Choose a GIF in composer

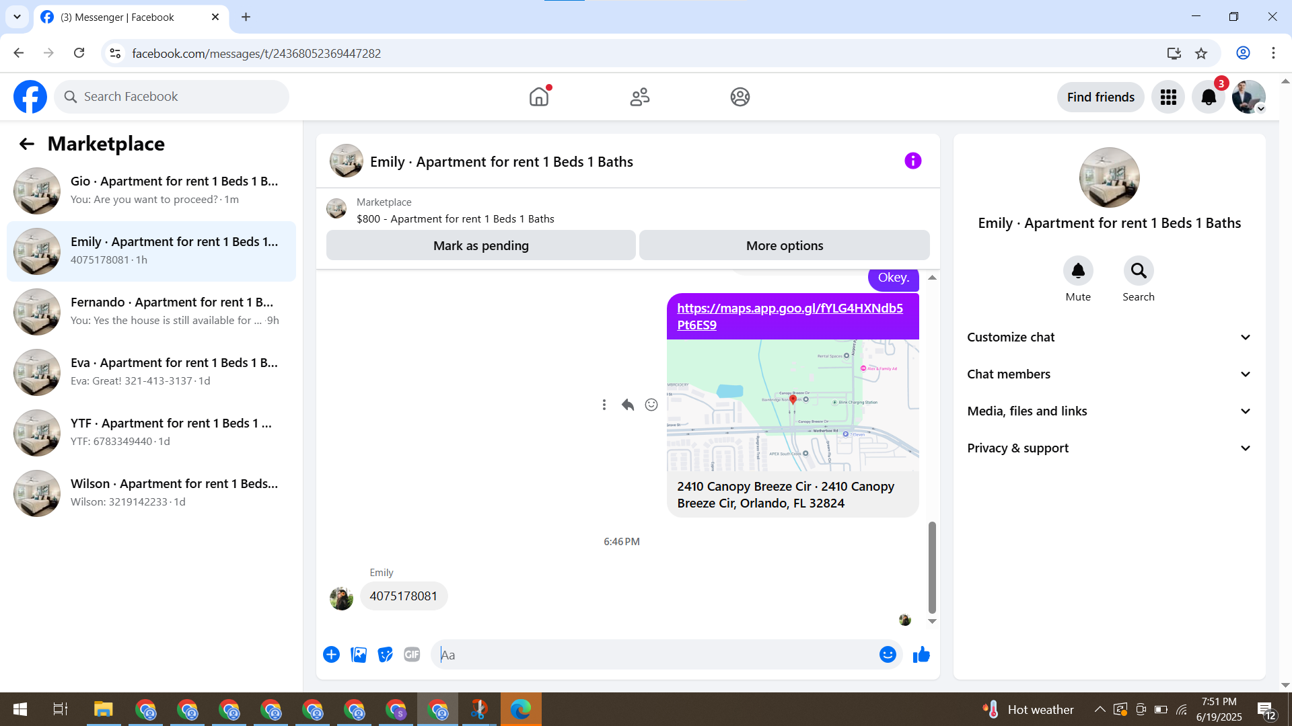point(412,655)
